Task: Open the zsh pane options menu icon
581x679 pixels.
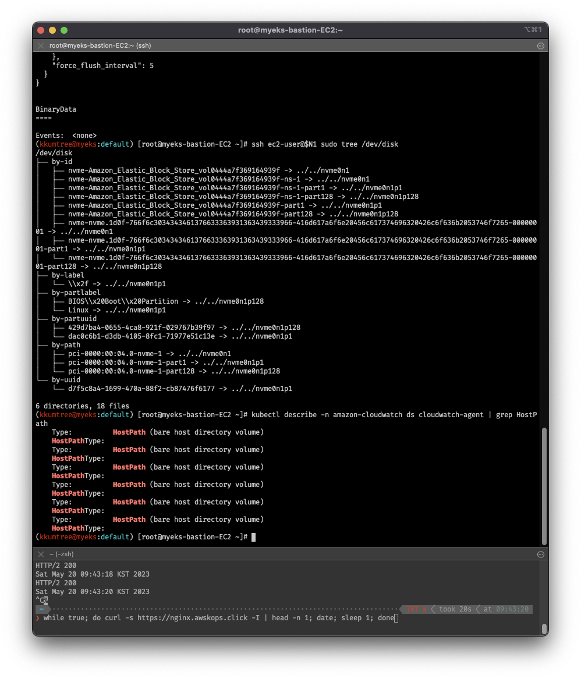Action: [541, 554]
